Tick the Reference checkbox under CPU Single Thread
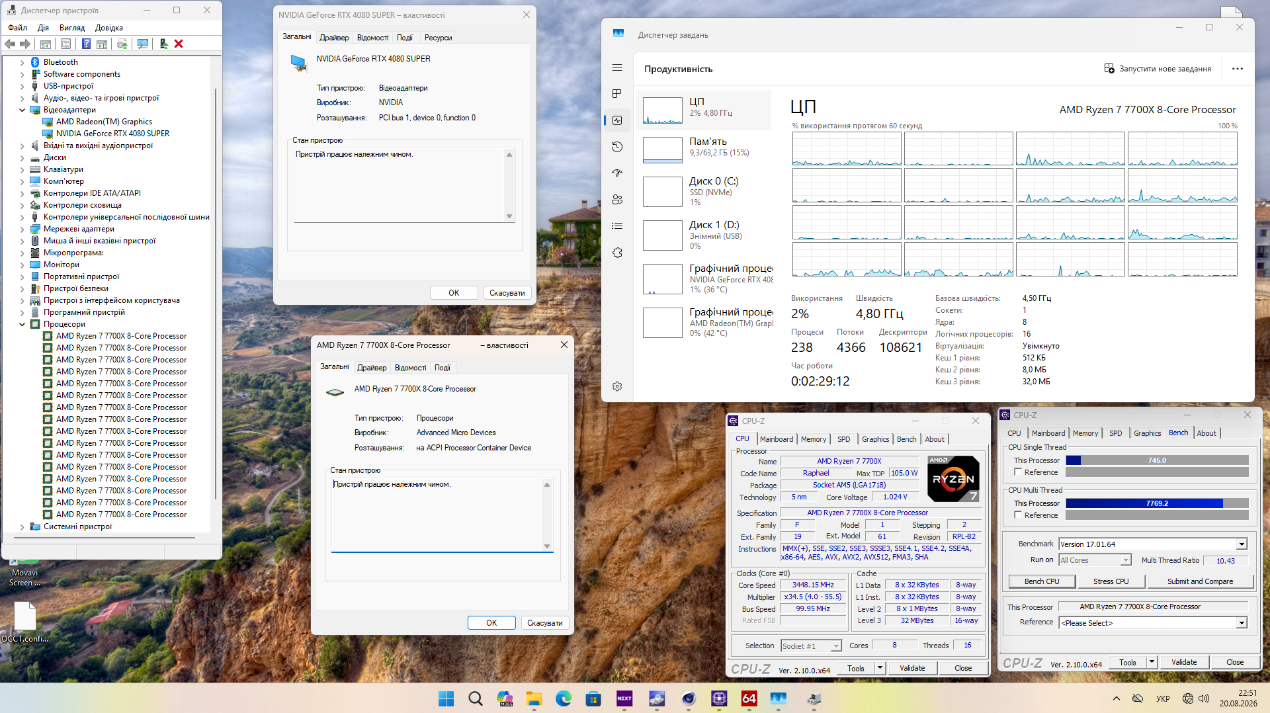 click(1019, 472)
